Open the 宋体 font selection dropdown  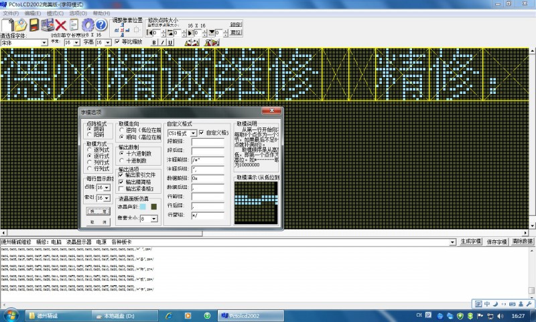pyautogui.click(x=44, y=42)
